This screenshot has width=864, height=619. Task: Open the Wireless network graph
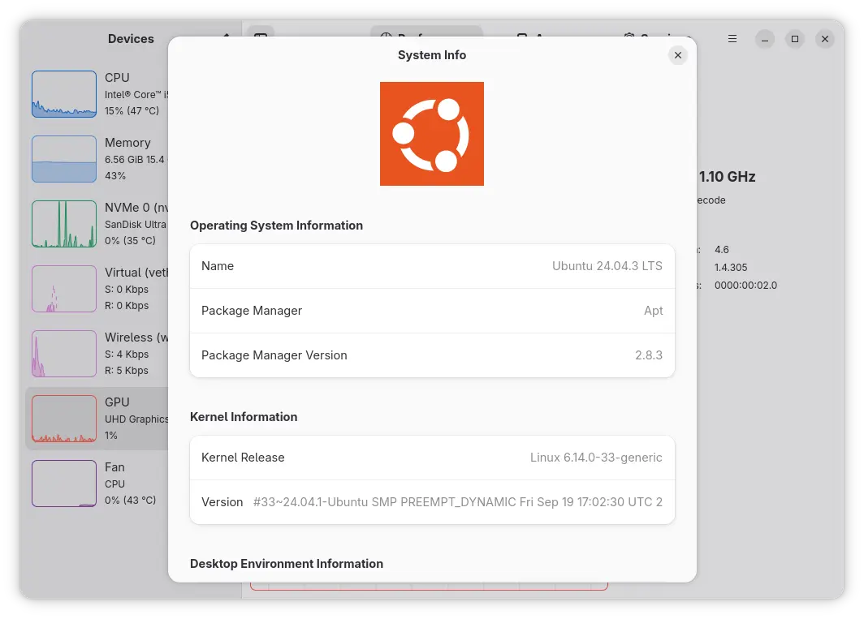64,354
